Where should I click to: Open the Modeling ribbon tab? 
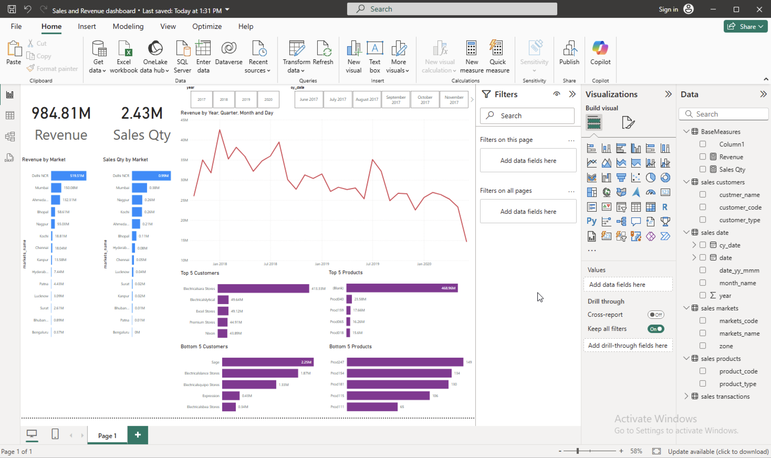[128, 26]
